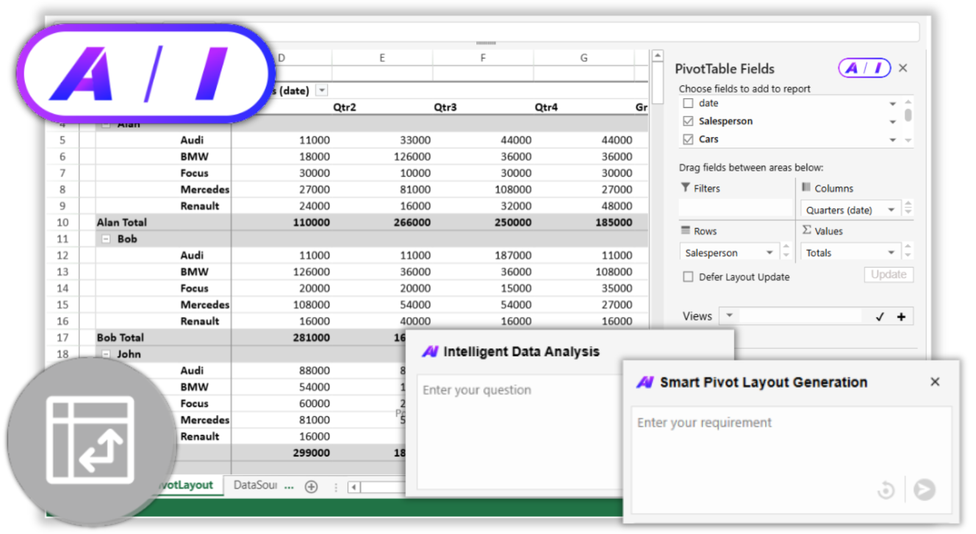
Task: Switch to the DataSou... sheet tab
Action: [x=255, y=485]
